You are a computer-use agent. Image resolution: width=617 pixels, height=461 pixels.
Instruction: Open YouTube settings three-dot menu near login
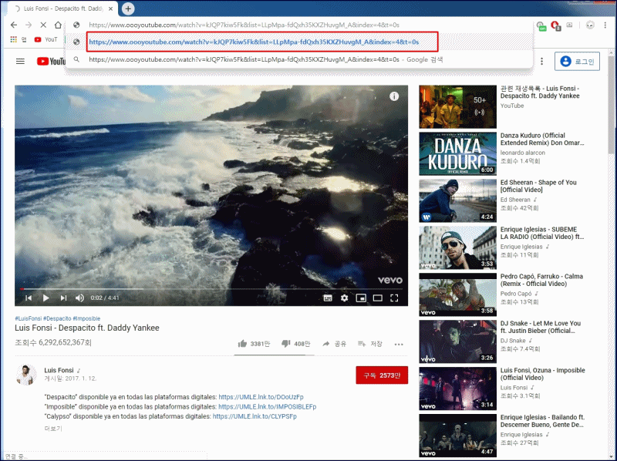[542, 62]
